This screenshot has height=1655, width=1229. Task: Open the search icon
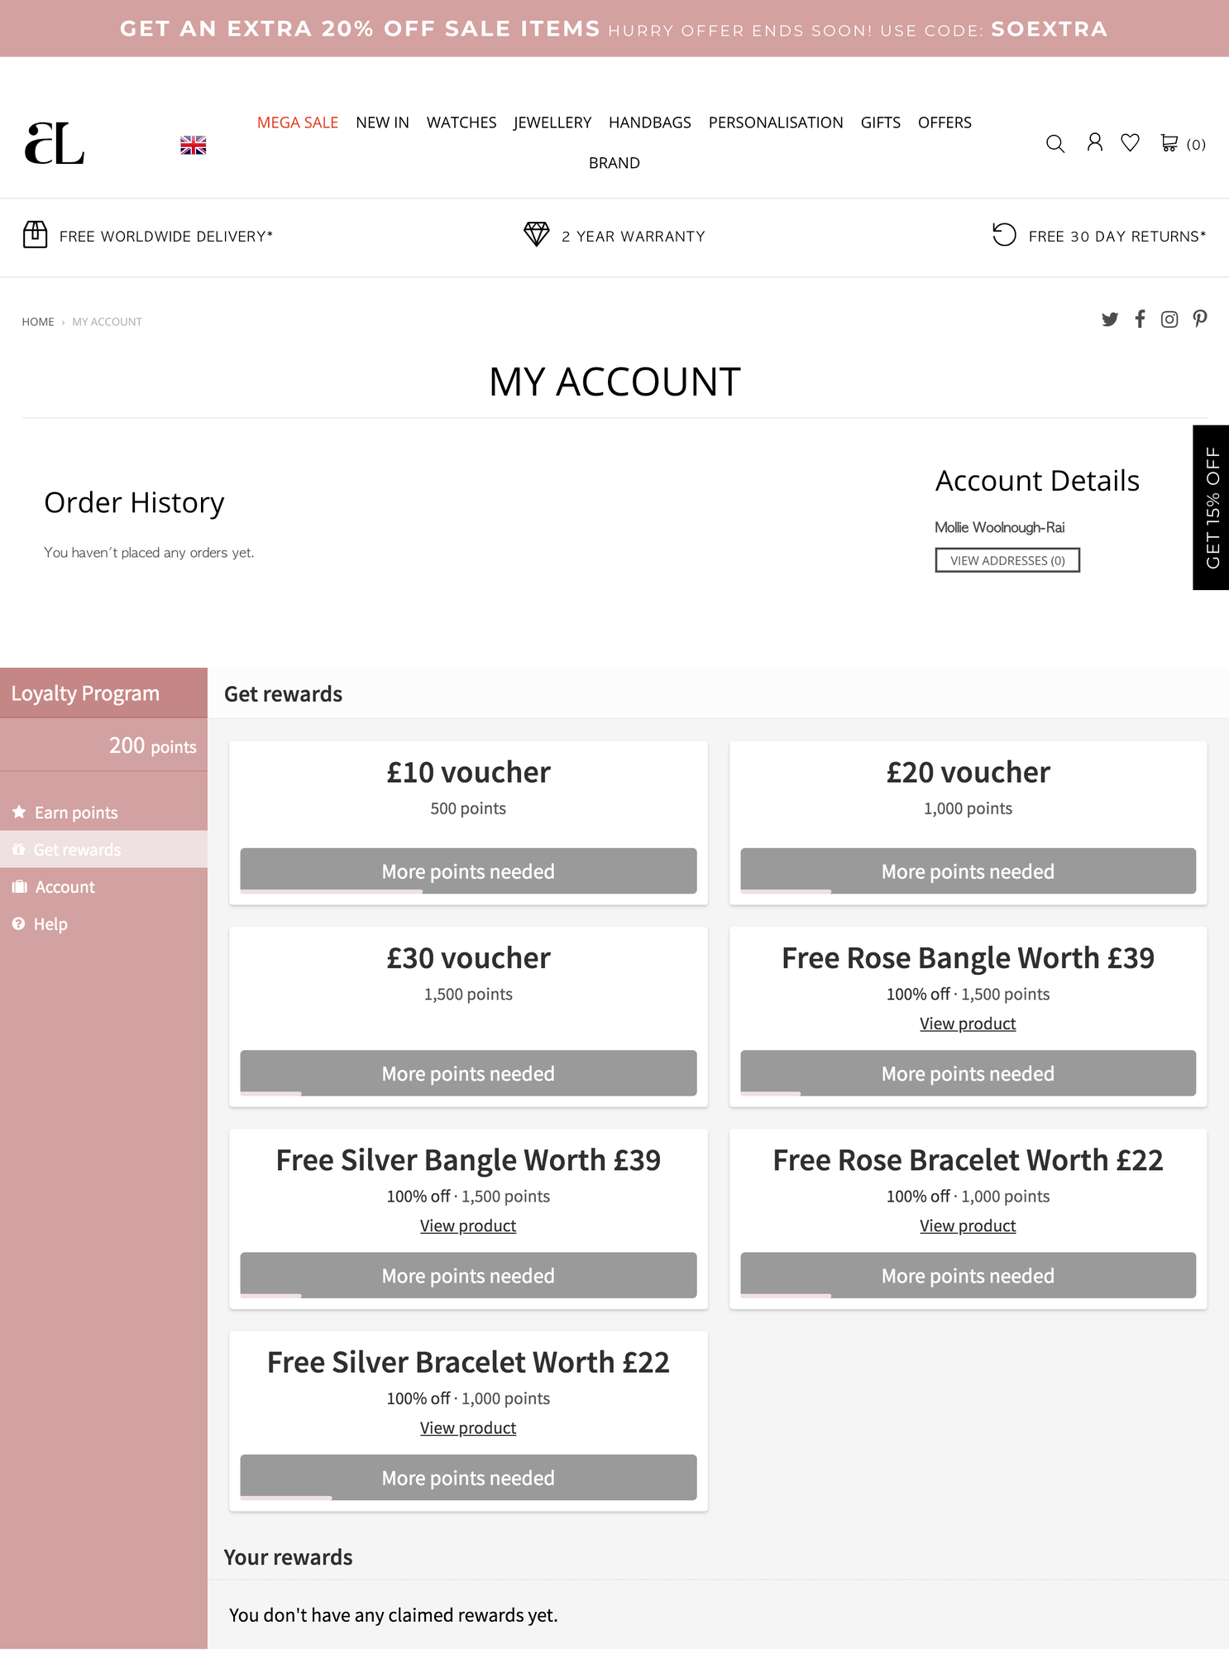1055,143
